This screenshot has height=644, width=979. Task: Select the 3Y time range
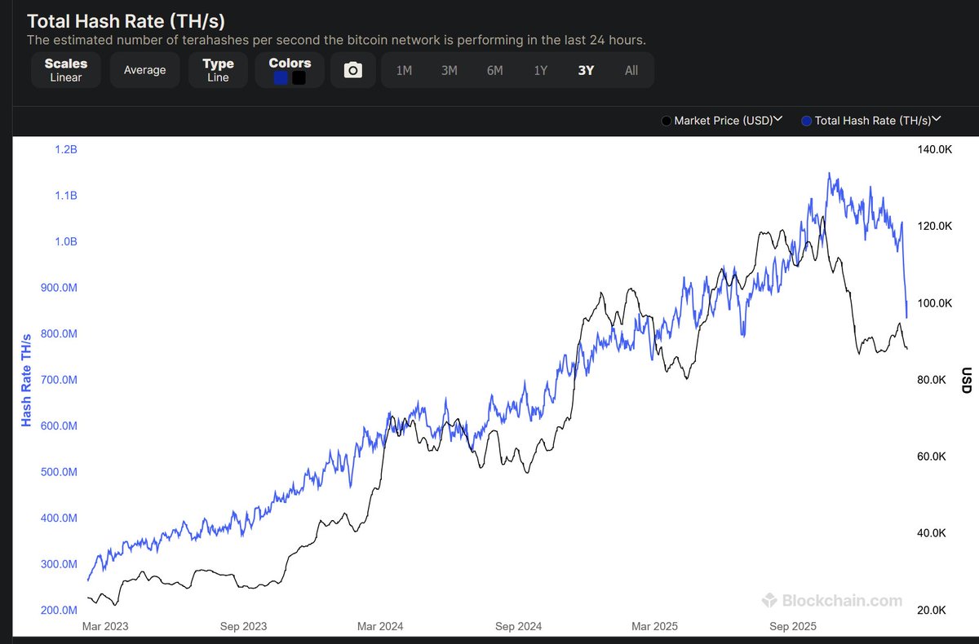(x=586, y=70)
